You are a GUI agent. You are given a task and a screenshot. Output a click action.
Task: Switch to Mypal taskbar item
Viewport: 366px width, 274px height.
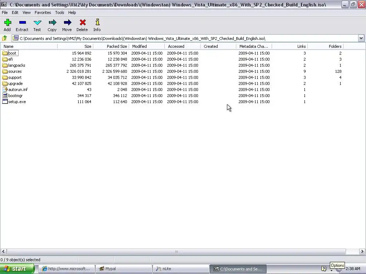(x=124, y=269)
